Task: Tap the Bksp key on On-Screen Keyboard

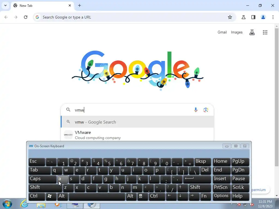Action: [203, 162]
